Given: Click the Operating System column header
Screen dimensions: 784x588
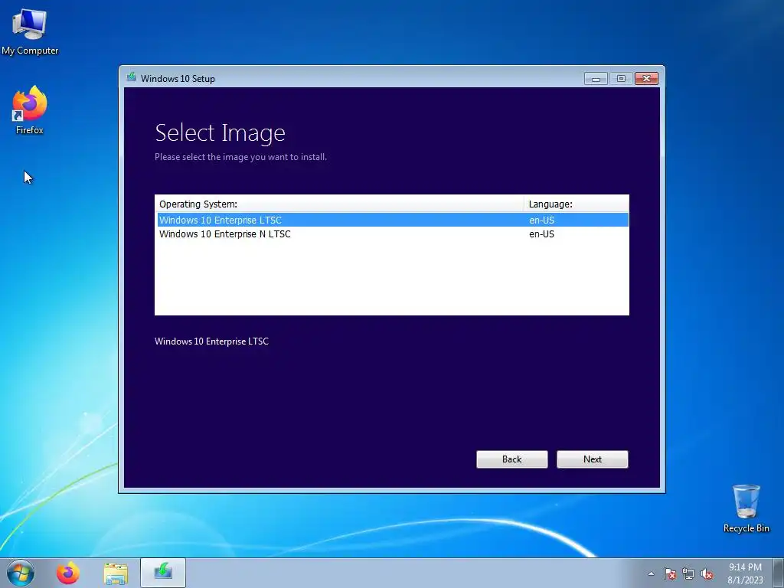Looking at the screenshot, I should [339, 204].
